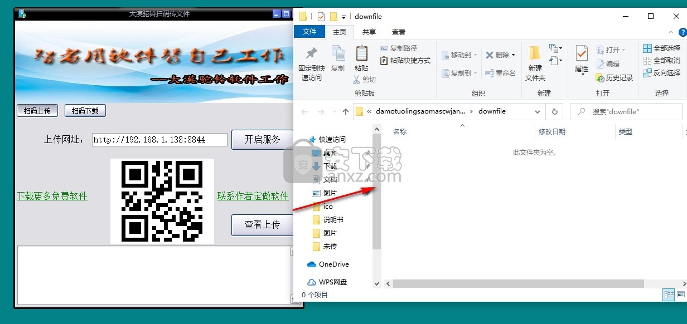Open the new item dropdown above easy access
Image resolution: width=687 pixels, height=324 pixels.
pyautogui.click(x=555, y=48)
